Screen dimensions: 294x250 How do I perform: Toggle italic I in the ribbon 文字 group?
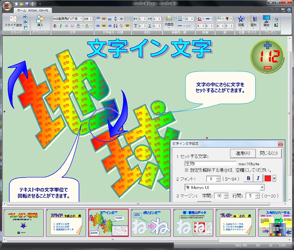pos(61,26)
